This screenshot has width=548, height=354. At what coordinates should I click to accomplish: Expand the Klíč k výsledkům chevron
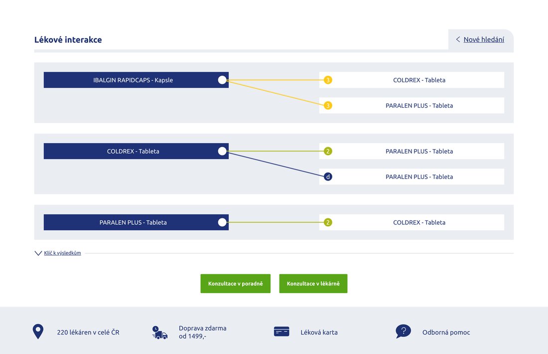pyautogui.click(x=38, y=253)
